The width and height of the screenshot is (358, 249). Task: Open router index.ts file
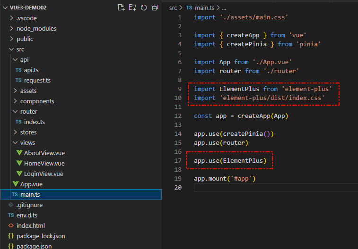(x=35, y=122)
